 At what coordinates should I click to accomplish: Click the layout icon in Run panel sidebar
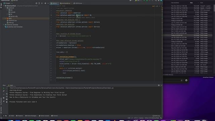click(4, 98)
